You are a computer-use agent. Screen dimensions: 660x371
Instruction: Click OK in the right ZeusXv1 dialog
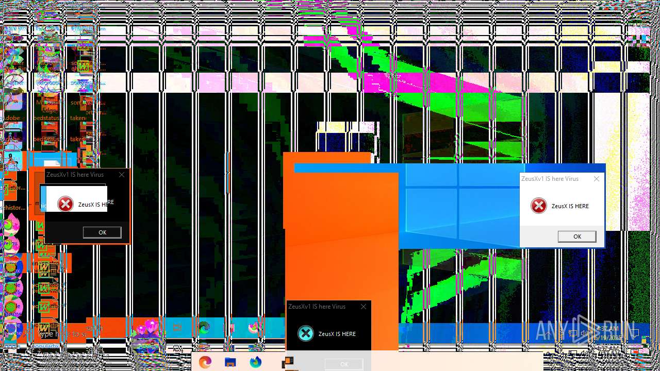(577, 237)
